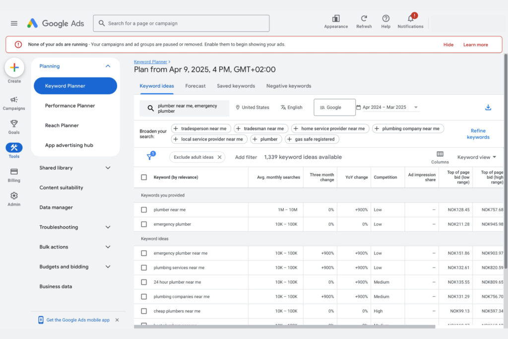The width and height of the screenshot is (508, 339).
Task: Open the Saved keywords tab
Action: tap(236, 86)
